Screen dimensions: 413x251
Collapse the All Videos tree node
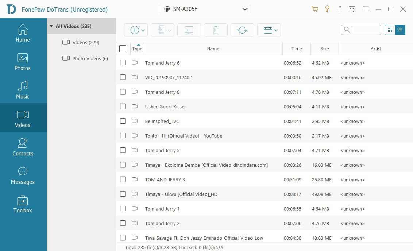point(51,26)
